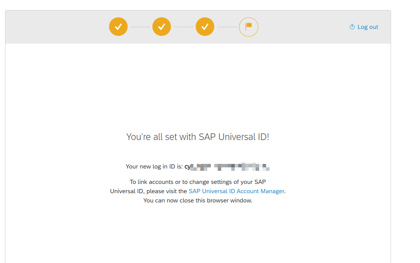Screen dimensions: 420x263
Task: Select the final flag step icon
Action: click(x=248, y=27)
